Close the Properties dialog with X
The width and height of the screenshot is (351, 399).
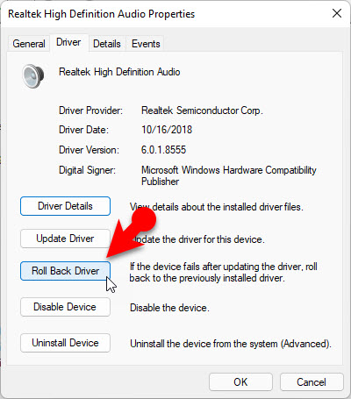[x=337, y=13]
